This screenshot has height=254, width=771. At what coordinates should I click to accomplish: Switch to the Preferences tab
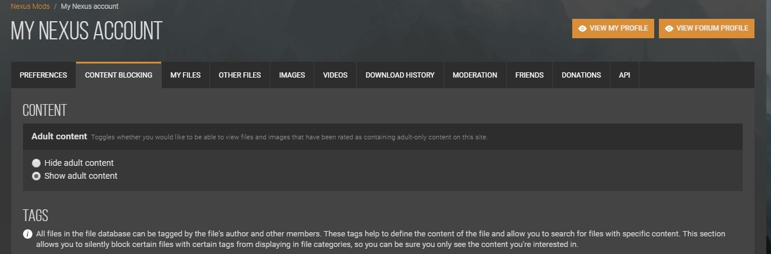point(43,75)
